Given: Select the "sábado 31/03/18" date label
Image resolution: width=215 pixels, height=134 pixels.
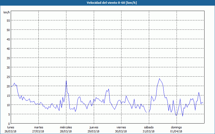Looking at the screenshot, I should (x=149, y=129).
